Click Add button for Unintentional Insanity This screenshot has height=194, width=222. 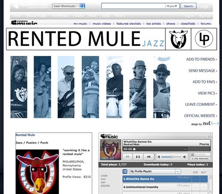click(x=196, y=187)
